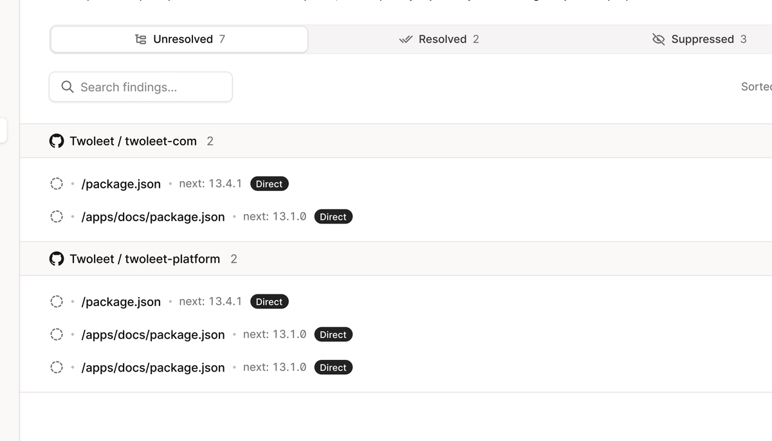Viewport: 772px width, 441px height.
Task: Select the Twoleet / twoleet-com group header
Action: (x=396, y=141)
